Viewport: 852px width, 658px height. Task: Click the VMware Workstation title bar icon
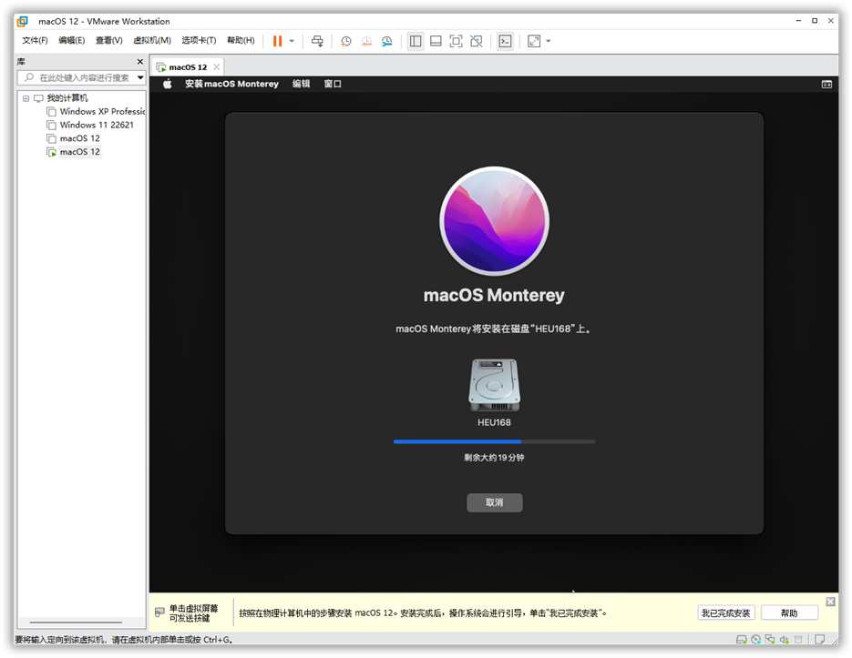point(22,21)
